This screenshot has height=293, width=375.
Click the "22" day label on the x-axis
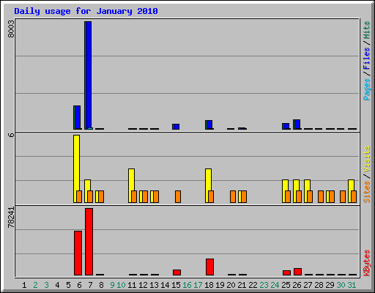[x=253, y=285]
